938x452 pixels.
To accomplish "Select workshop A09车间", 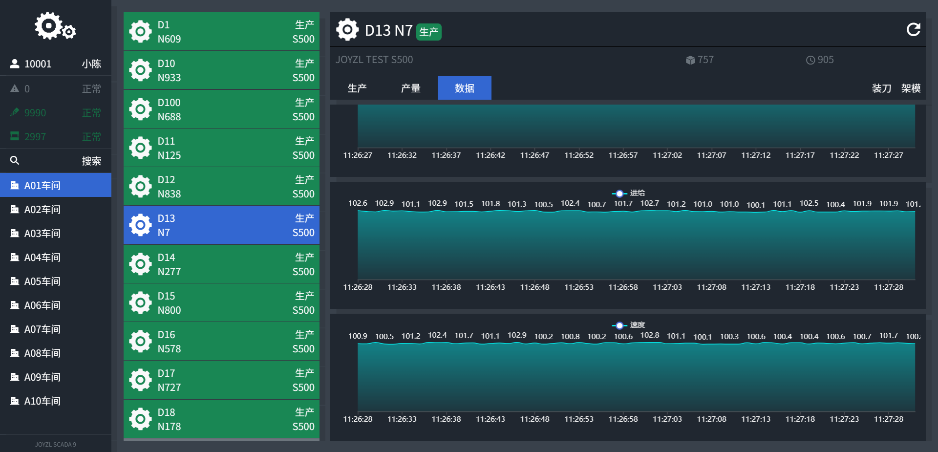I will pos(56,377).
